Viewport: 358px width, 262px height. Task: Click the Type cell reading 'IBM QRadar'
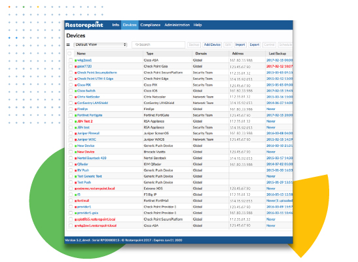pos(152,164)
